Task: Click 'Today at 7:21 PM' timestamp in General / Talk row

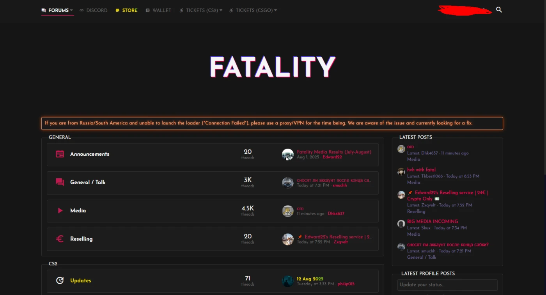Action: click(x=314, y=186)
